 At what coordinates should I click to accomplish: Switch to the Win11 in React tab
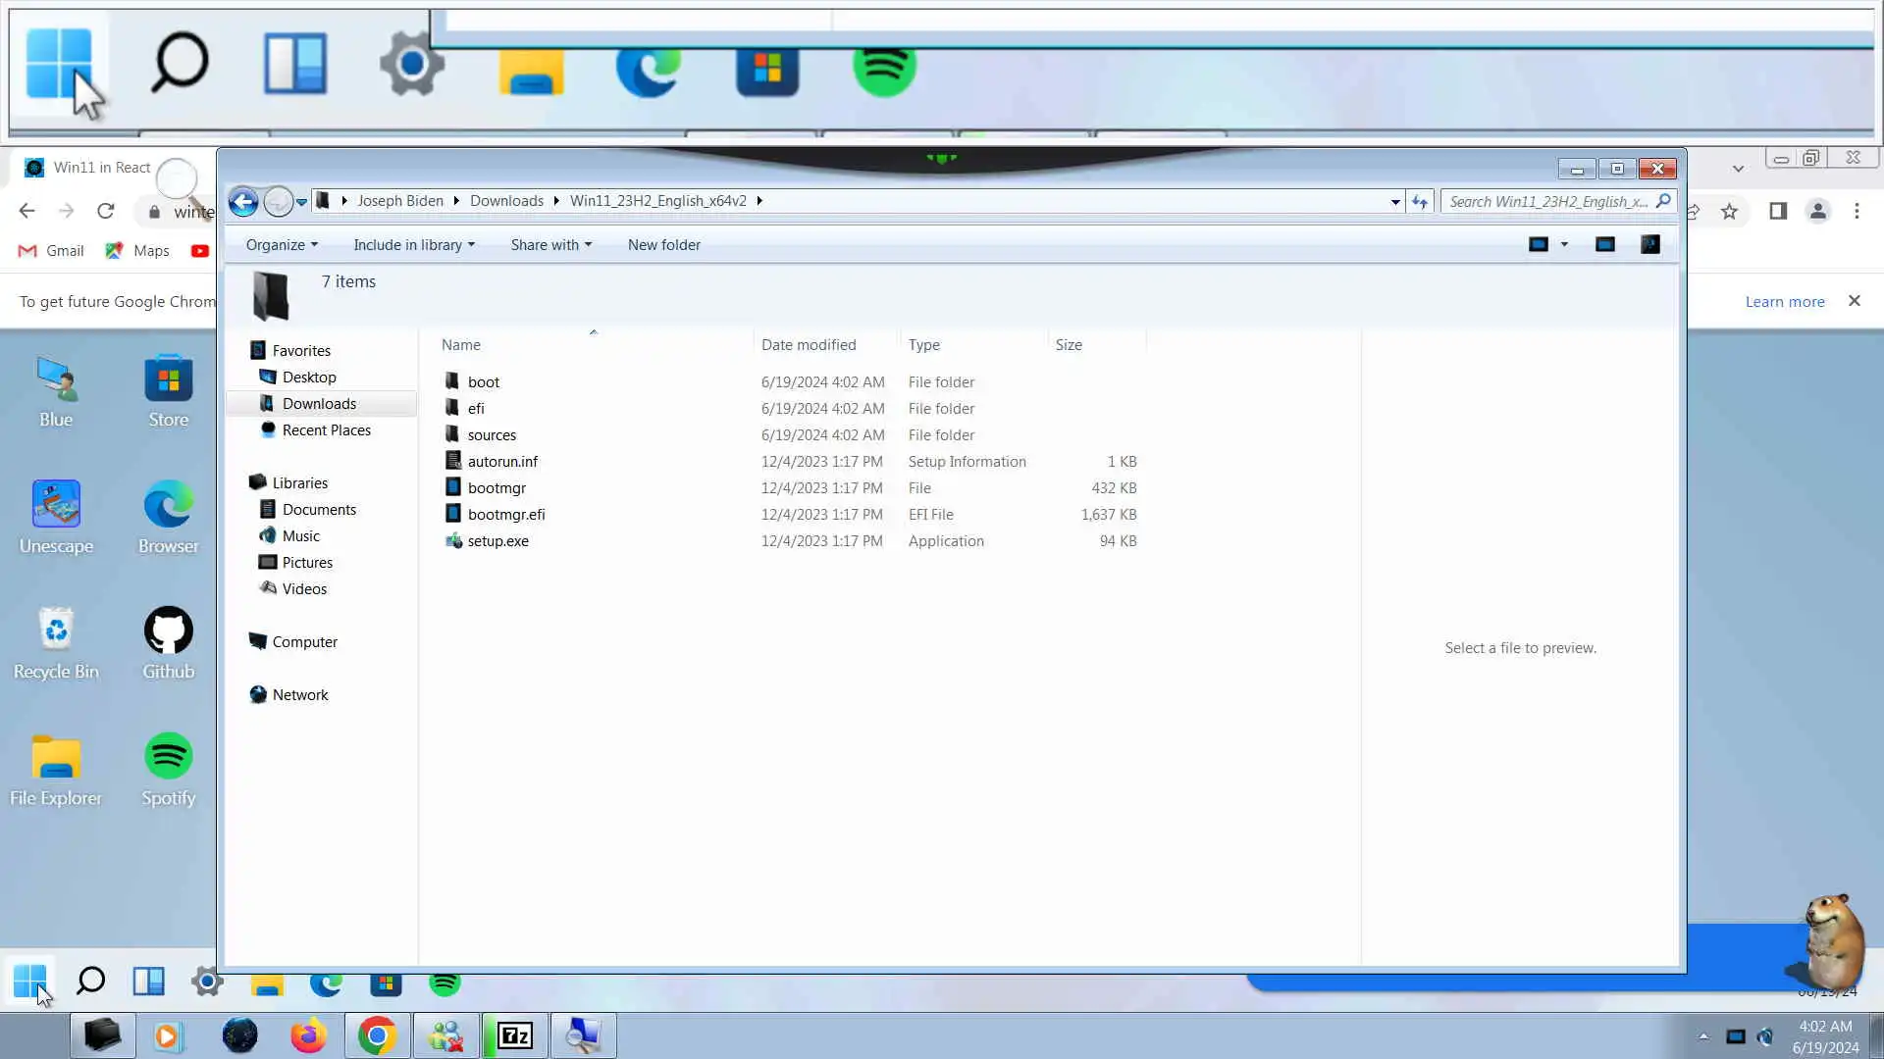pyautogui.click(x=101, y=168)
